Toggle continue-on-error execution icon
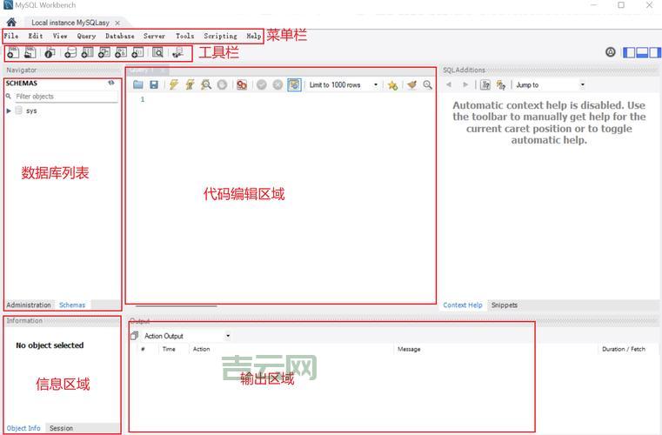 [x=242, y=85]
